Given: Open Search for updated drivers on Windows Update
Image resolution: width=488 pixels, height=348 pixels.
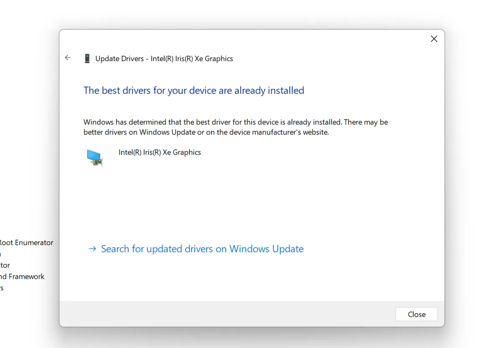Looking at the screenshot, I should tap(196, 249).
